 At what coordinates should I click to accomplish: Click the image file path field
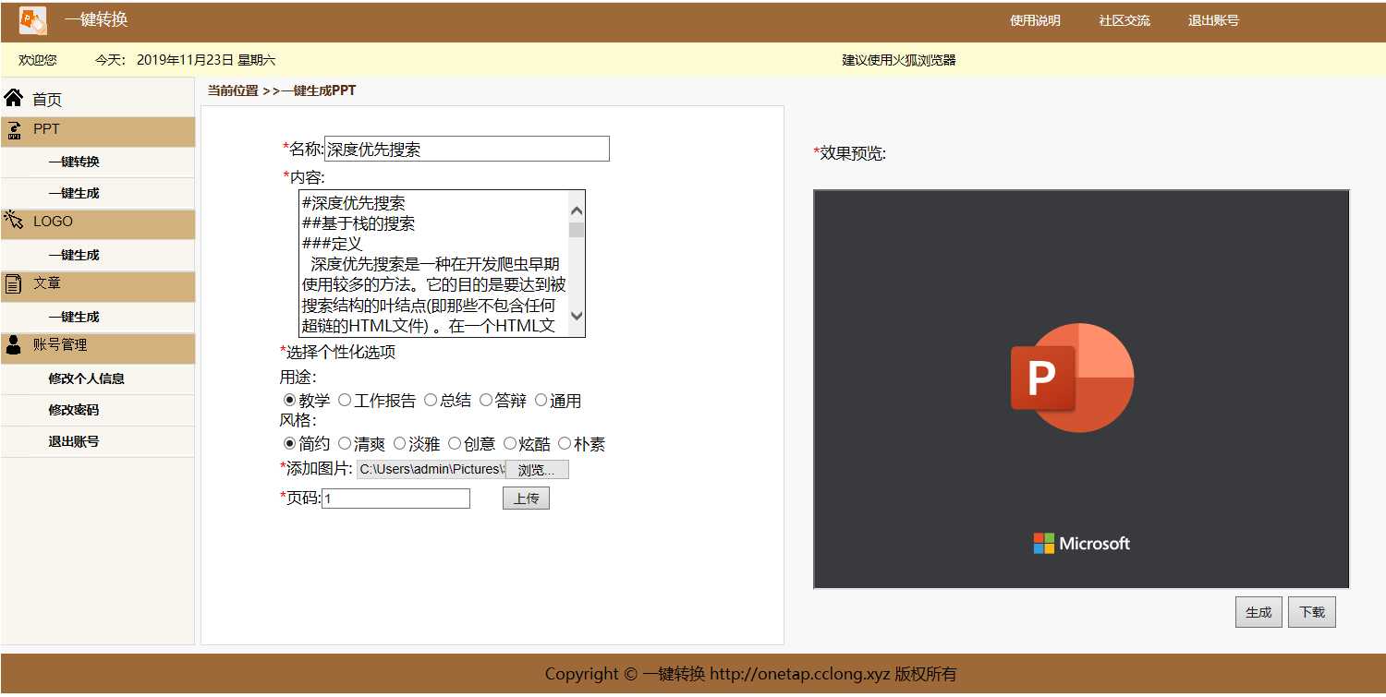click(x=432, y=470)
